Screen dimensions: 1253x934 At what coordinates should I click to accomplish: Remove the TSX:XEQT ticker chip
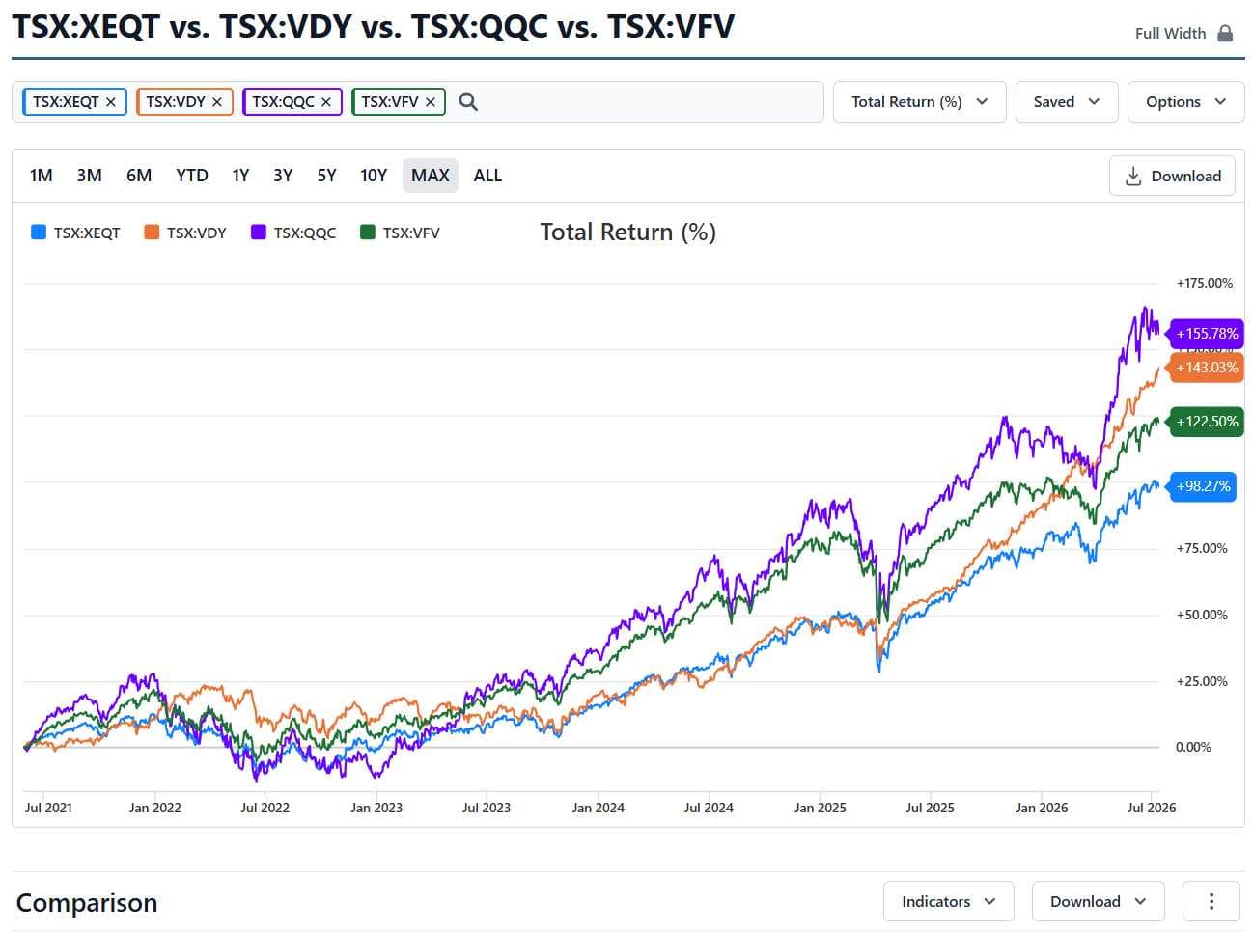[x=111, y=102]
